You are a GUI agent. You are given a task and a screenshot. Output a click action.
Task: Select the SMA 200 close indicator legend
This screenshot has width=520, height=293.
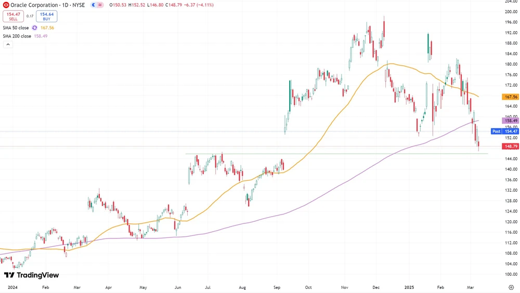17,36
